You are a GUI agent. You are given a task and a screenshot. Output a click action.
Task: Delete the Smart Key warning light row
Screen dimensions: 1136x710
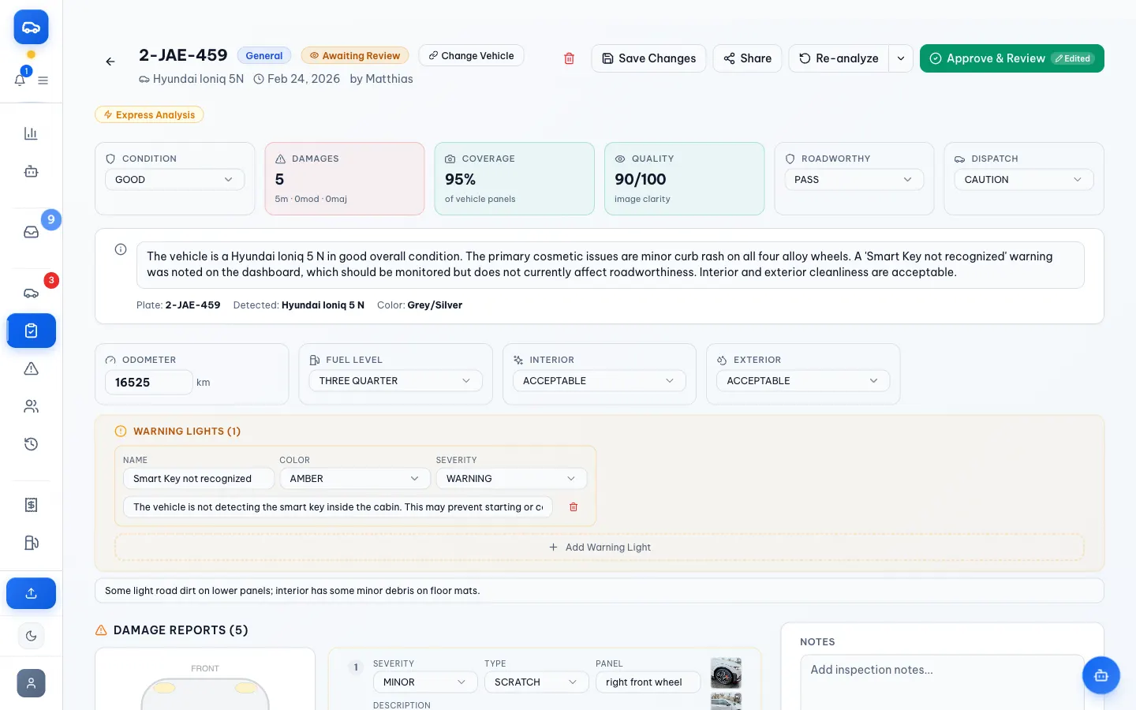tap(574, 507)
